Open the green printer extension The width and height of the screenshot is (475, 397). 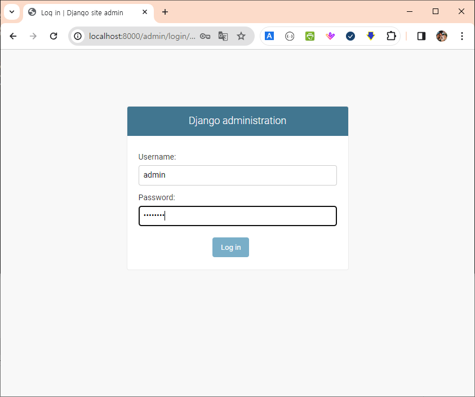309,36
